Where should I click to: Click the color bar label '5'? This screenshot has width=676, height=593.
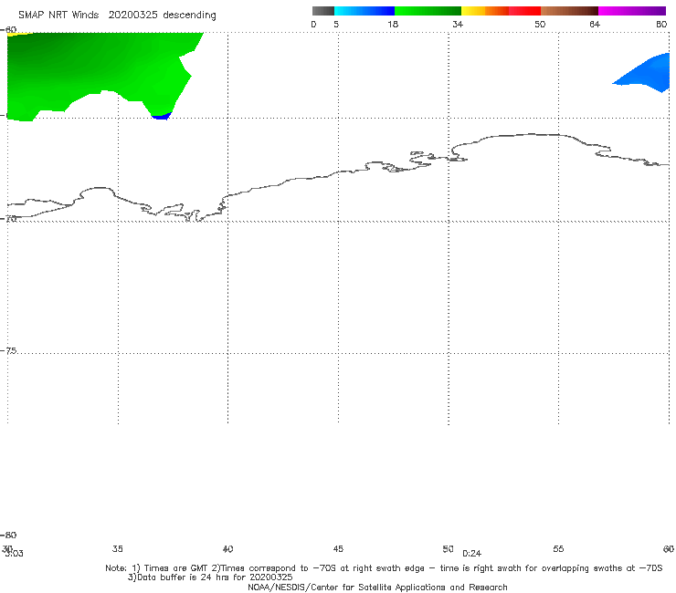(x=336, y=25)
